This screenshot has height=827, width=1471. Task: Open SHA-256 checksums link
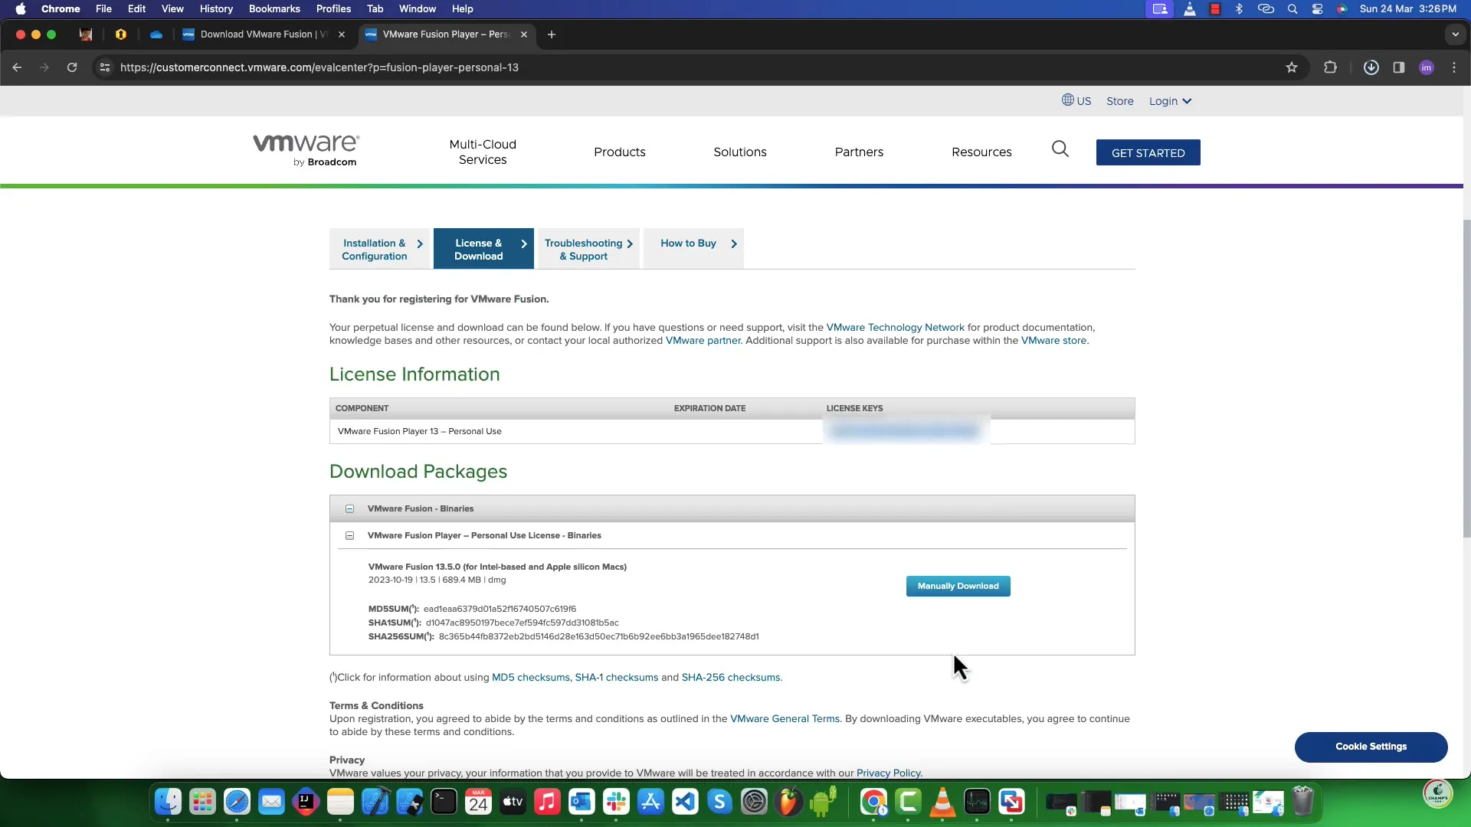click(x=730, y=678)
